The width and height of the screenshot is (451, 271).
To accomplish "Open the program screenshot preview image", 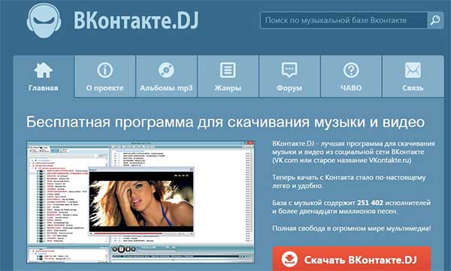I will (x=141, y=202).
